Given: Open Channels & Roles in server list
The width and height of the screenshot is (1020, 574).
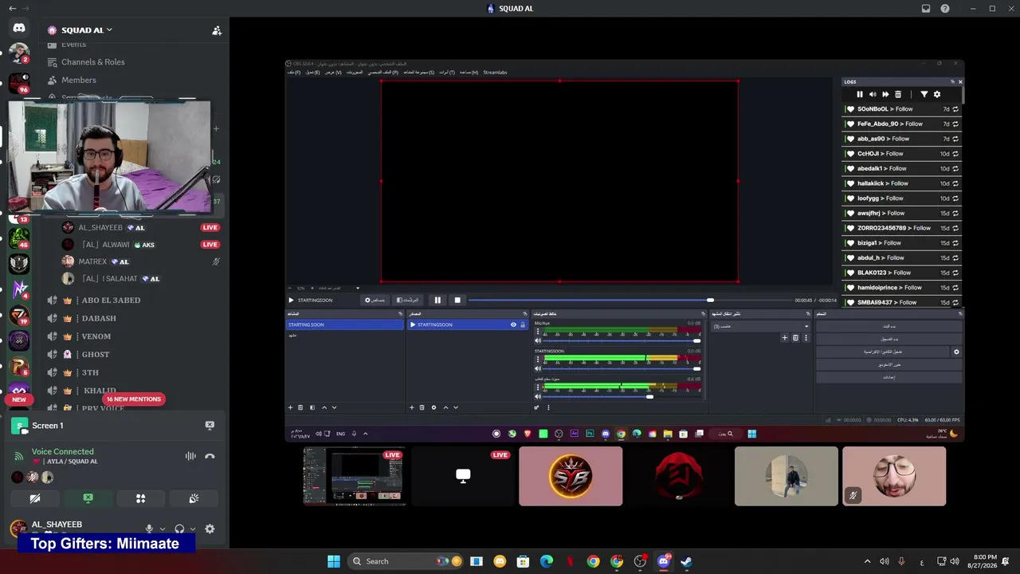Looking at the screenshot, I should pos(93,62).
